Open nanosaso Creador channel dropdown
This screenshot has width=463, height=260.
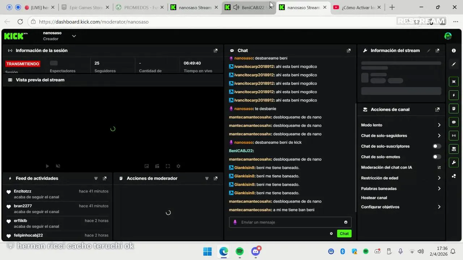(x=74, y=36)
